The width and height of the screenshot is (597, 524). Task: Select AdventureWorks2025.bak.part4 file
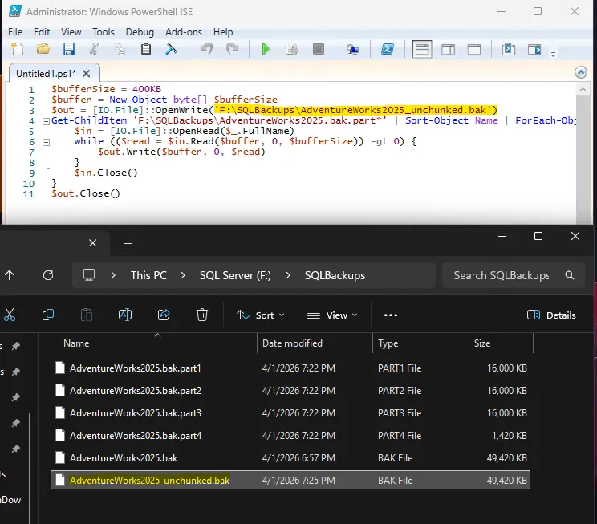click(290, 436)
